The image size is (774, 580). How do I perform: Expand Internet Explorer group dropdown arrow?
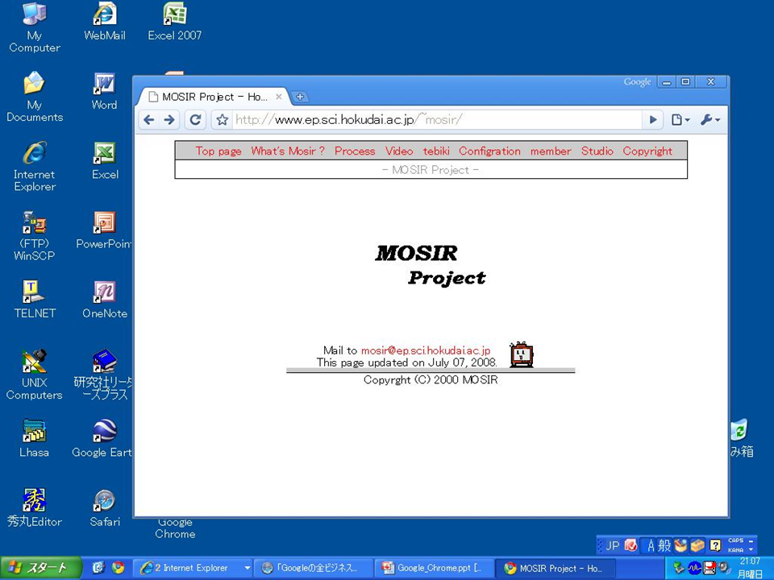click(248, 568)
